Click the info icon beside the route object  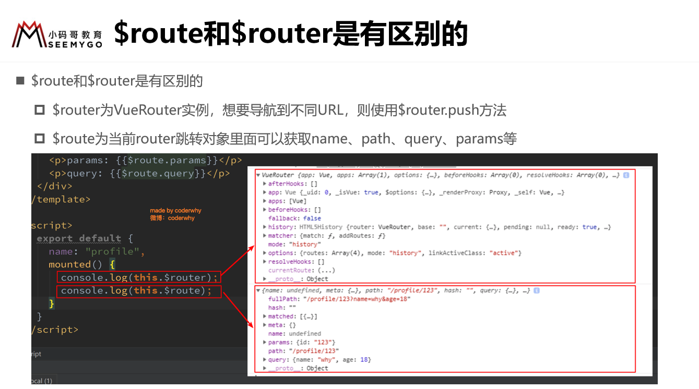pyautogui.click(x=537, y=290)
